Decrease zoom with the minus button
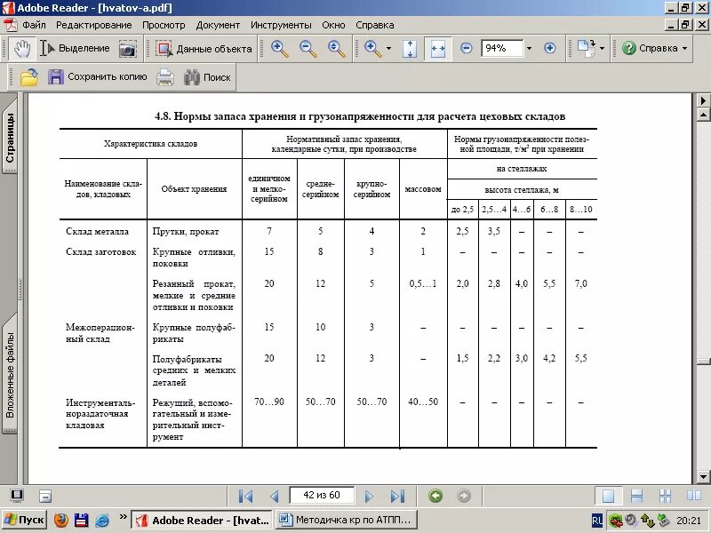Screen dimensions: 711x533 (x=466, y=48)
